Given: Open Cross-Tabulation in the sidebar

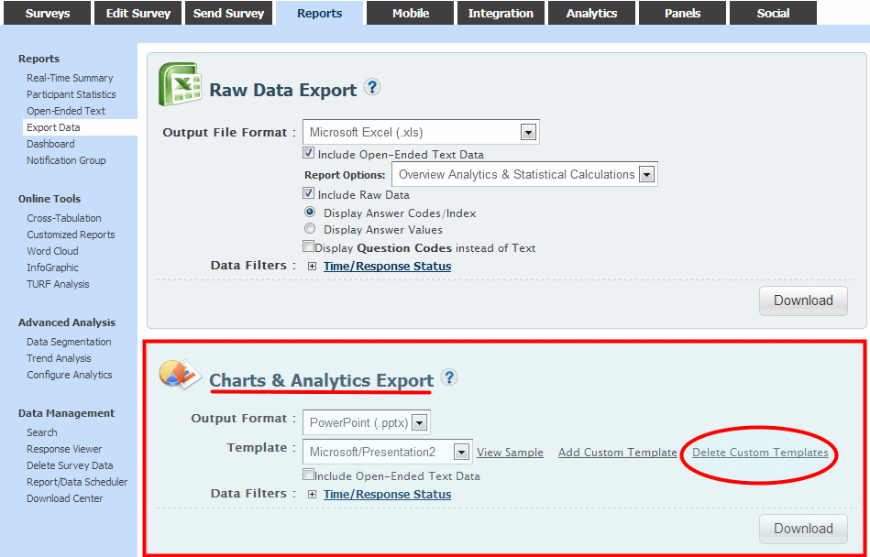Looking at the screenshot, I should point(64,218).
